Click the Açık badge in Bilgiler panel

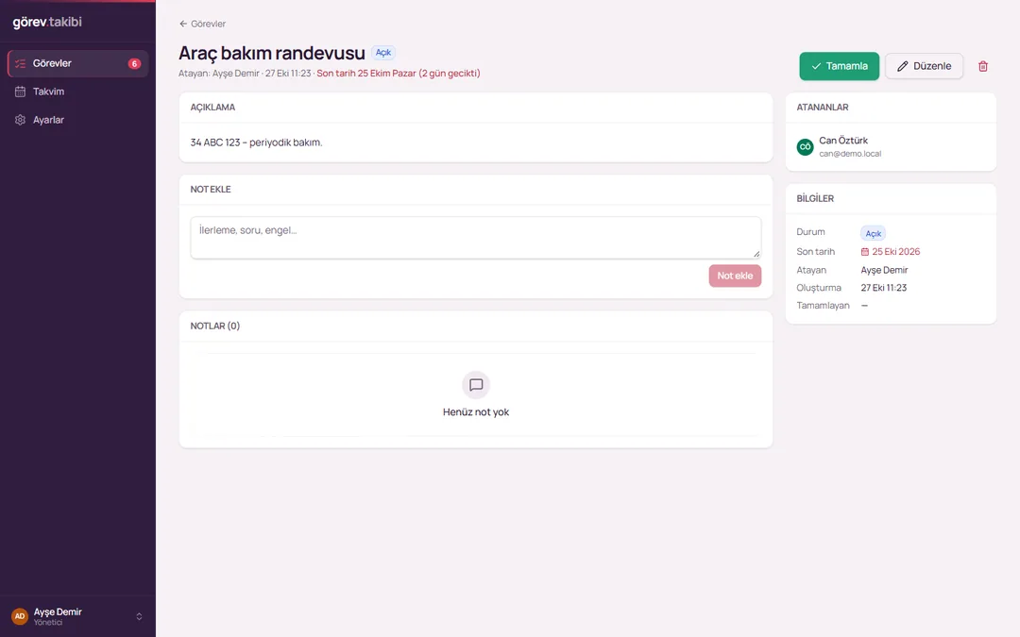[873, 233]
